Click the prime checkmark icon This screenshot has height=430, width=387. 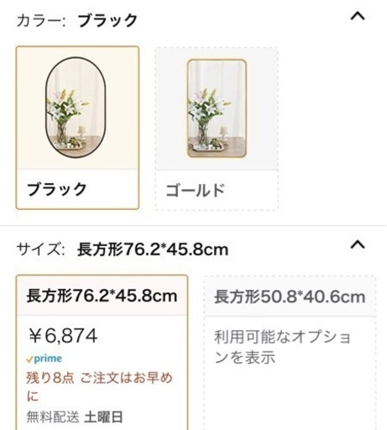[x=29, y=359]
